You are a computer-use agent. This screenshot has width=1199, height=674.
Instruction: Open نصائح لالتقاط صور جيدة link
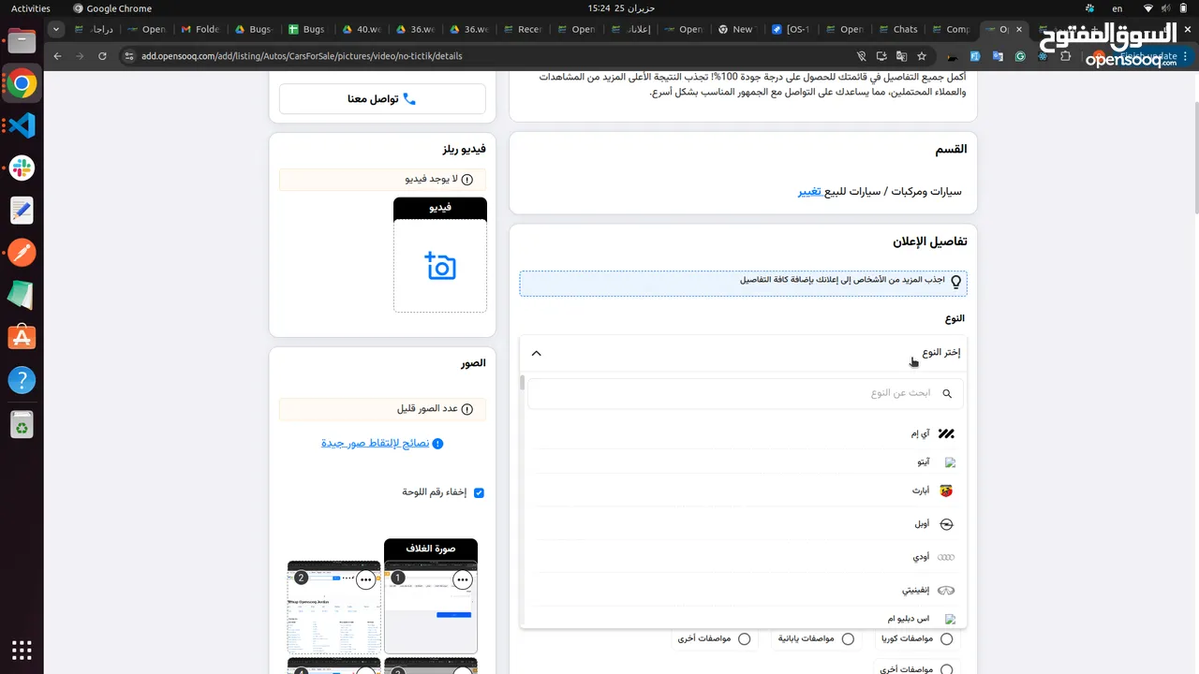click(x=375, y=443)
